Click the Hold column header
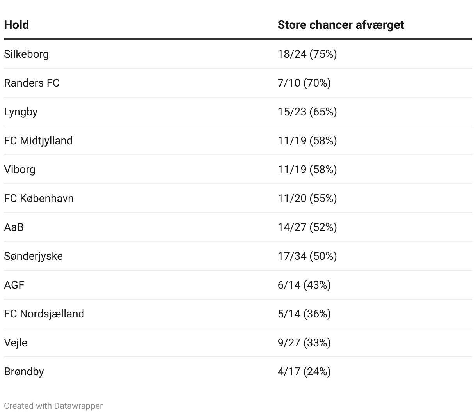The height and width of the screenshot is (415, 476). click(x=16, y=25)
